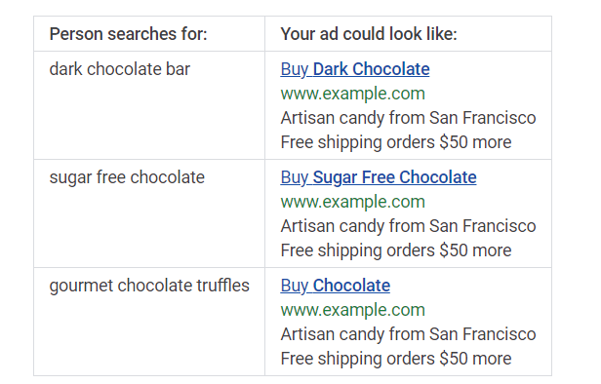Screen dimensions: 601x384
Task: Click 'Artisan candy from San Francisco' in first ad
Action: 408,118
